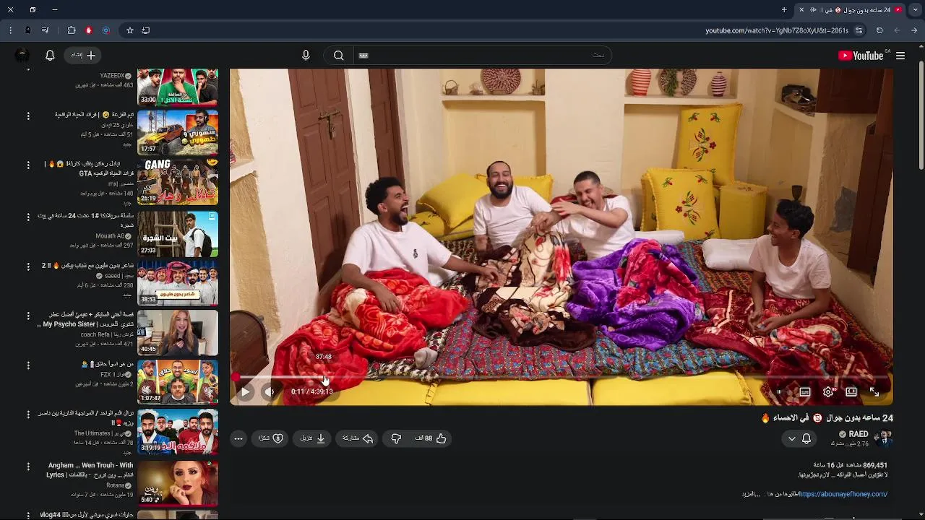Expand the description with more link
The width and height of the screenshot is (925, 520).
point(751,494)
